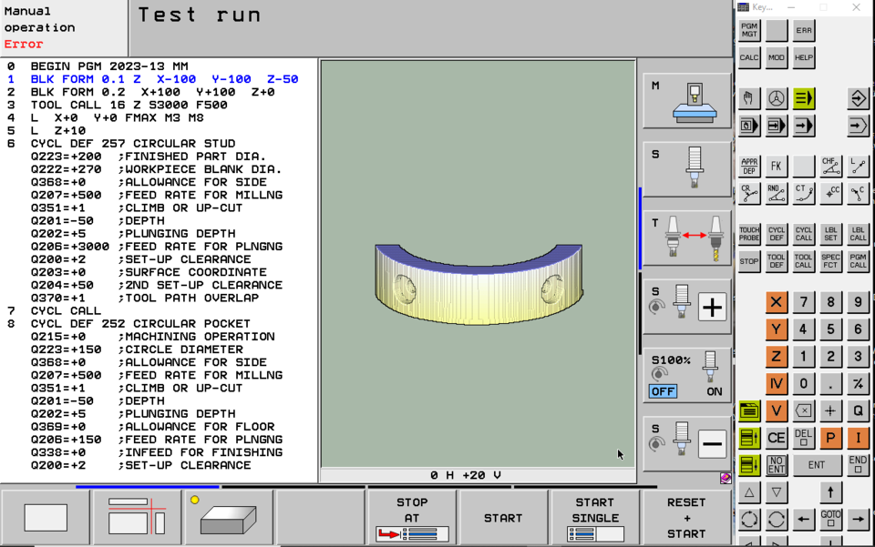Image resolution: width=875 pixels, height=547 pixels.
Task: Open the PGM MGT program manager
Action: [748, 30]
